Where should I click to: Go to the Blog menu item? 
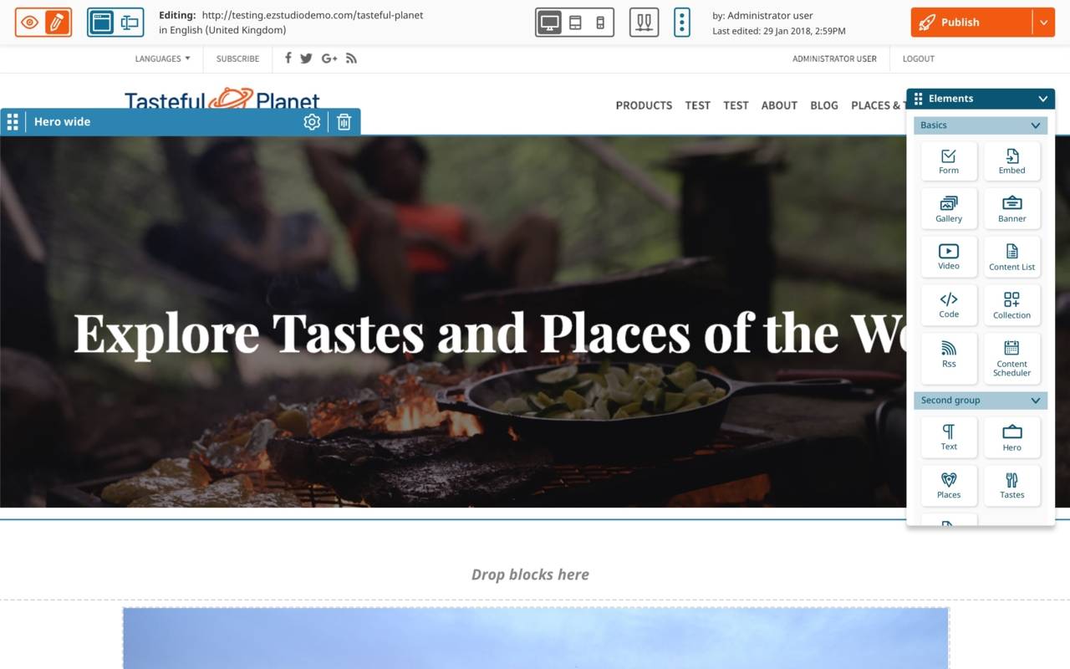tap(824, 105)
